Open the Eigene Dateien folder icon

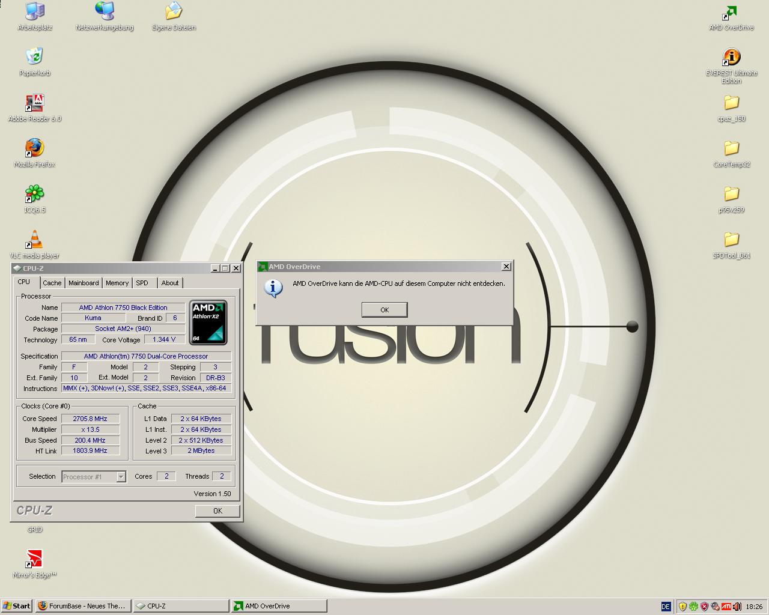point(174,16)
